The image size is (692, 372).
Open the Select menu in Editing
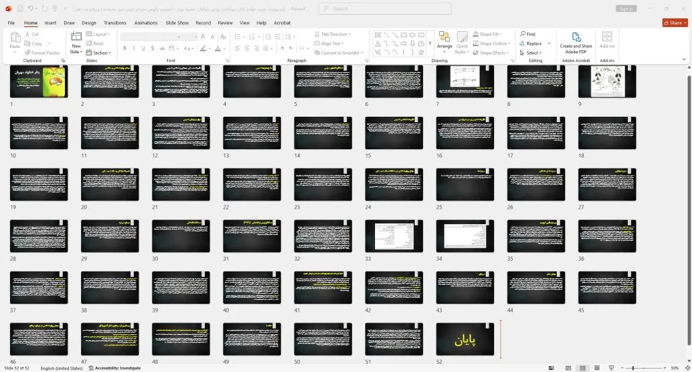530,53
